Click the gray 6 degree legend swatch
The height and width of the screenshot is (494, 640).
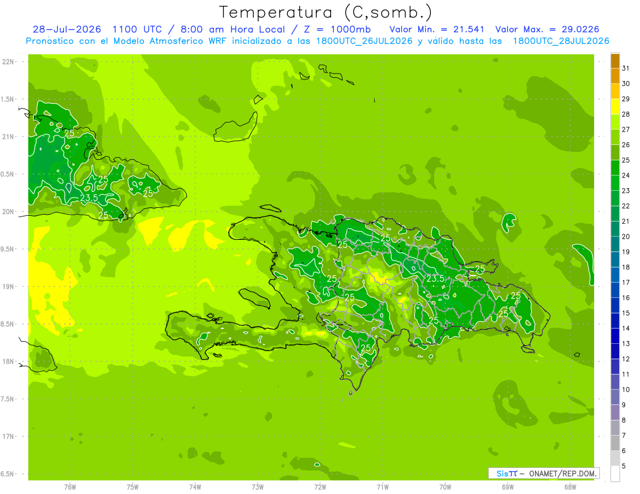615,443
